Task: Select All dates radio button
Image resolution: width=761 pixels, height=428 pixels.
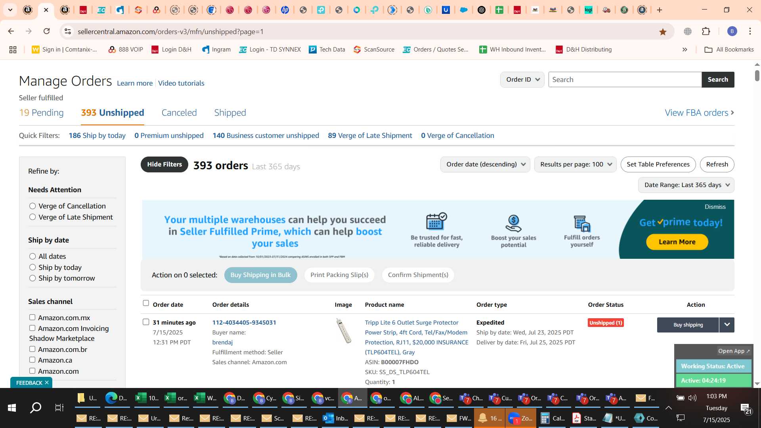Action: pyautogui.click(x=33, y=256)
